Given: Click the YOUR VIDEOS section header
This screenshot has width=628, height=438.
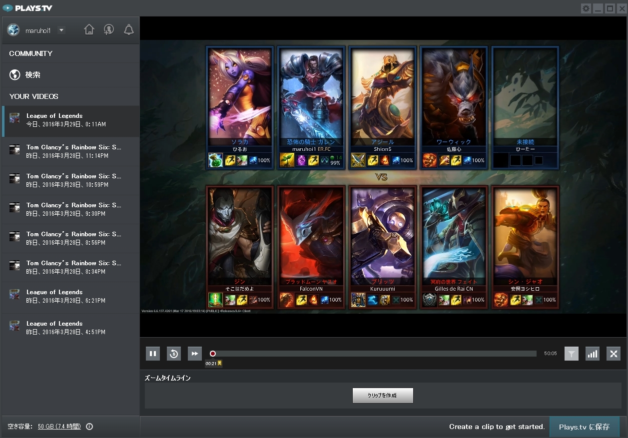Looking at the screenshot, I should pos(33,96).
